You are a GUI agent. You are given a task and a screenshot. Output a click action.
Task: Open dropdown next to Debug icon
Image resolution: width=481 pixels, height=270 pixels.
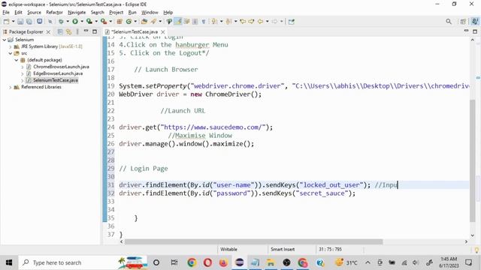(68, 22)
